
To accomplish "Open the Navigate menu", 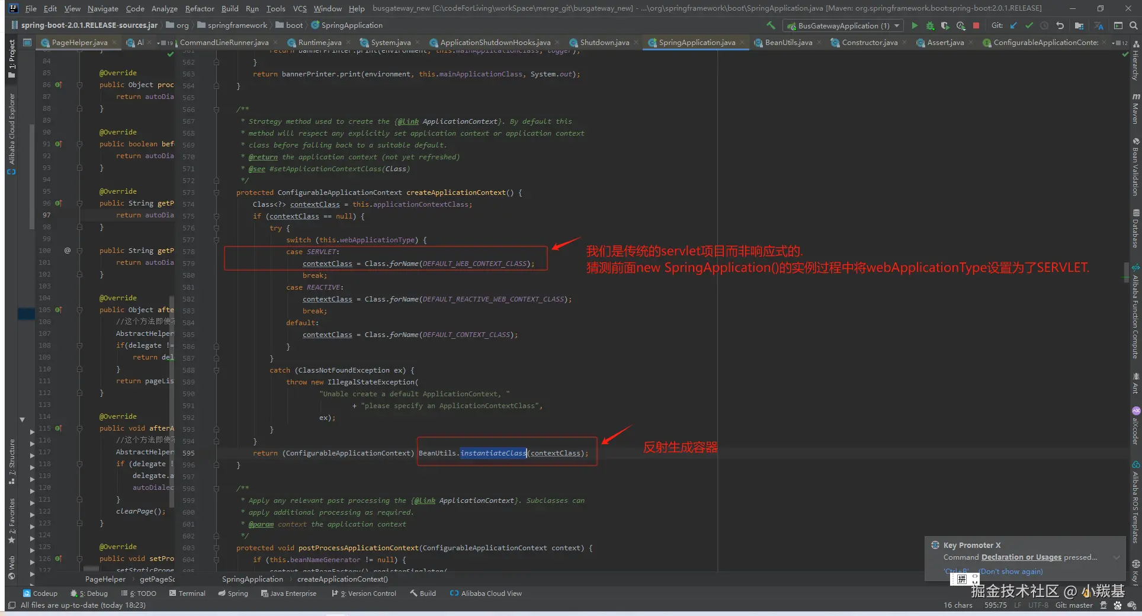I will (103, 8).
